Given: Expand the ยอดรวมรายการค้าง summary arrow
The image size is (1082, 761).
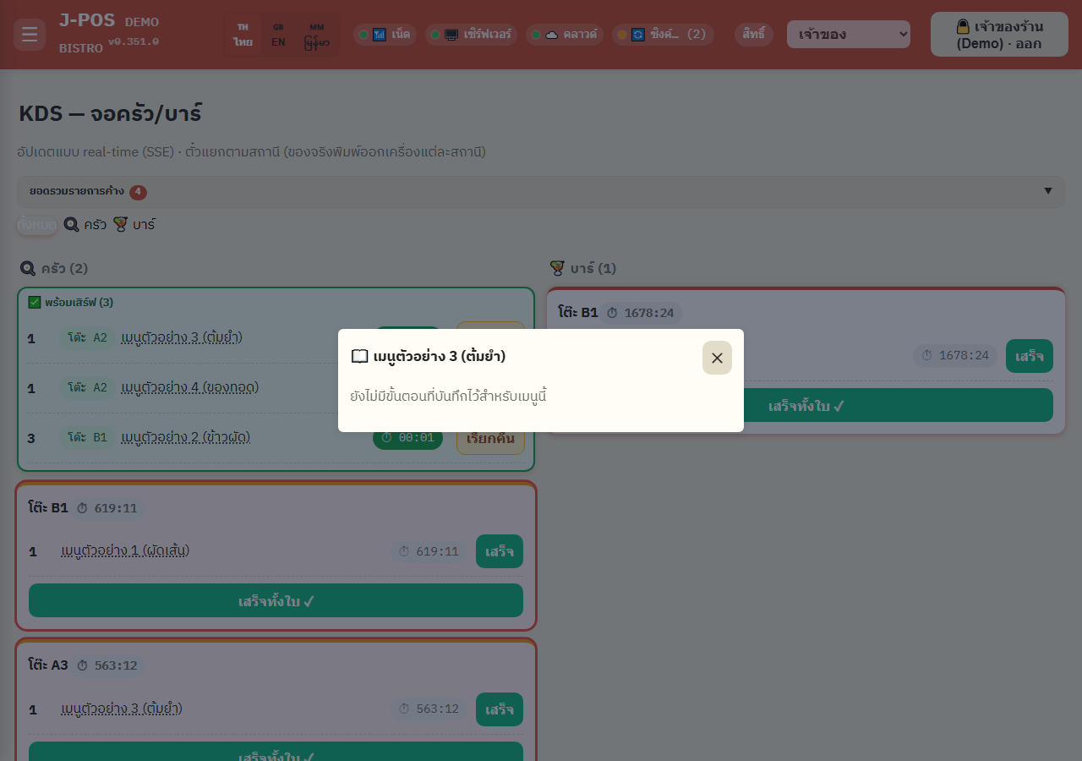Looking at the screenshot, I should click(1048, 191).
